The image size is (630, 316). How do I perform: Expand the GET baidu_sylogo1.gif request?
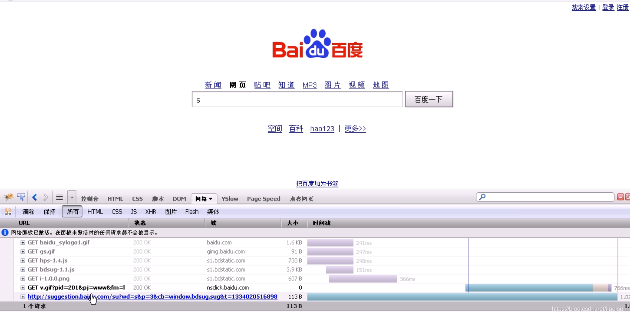pos(23,242)
